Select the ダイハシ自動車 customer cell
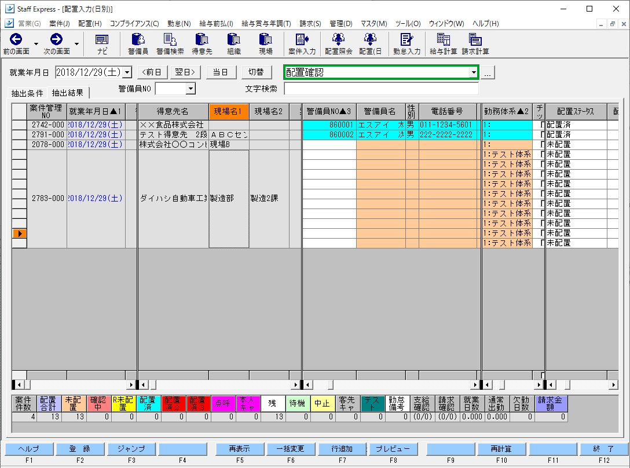This screenshot has width=630, height=468. 173,199
